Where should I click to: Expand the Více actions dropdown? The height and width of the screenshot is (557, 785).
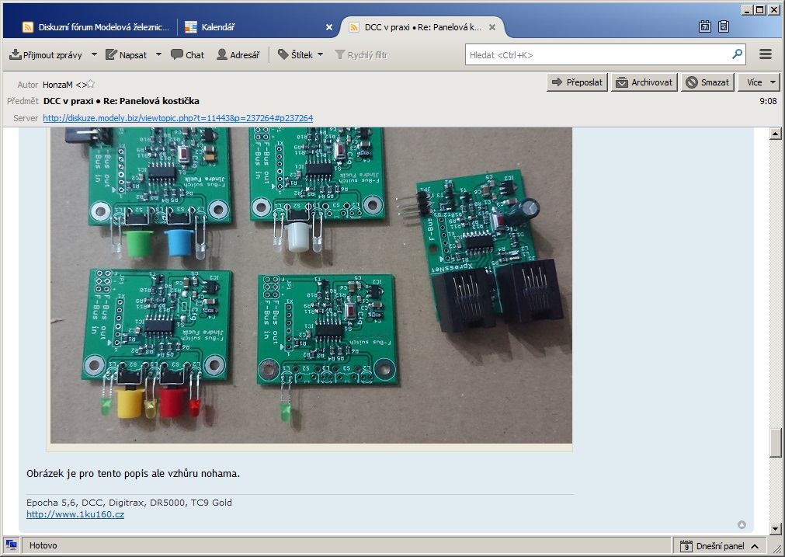coord(760,82)
